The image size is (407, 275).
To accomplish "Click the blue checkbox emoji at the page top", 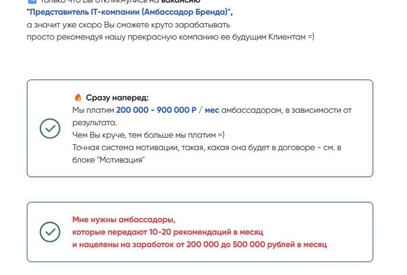I will tap(31, 2).
